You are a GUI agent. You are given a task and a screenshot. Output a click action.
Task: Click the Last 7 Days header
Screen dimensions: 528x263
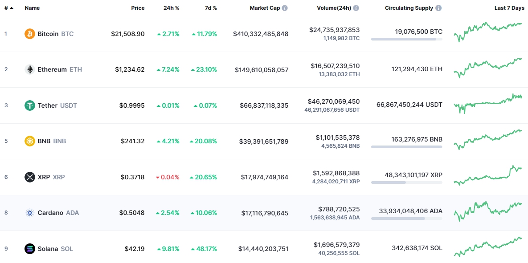(x=509, y=8)
